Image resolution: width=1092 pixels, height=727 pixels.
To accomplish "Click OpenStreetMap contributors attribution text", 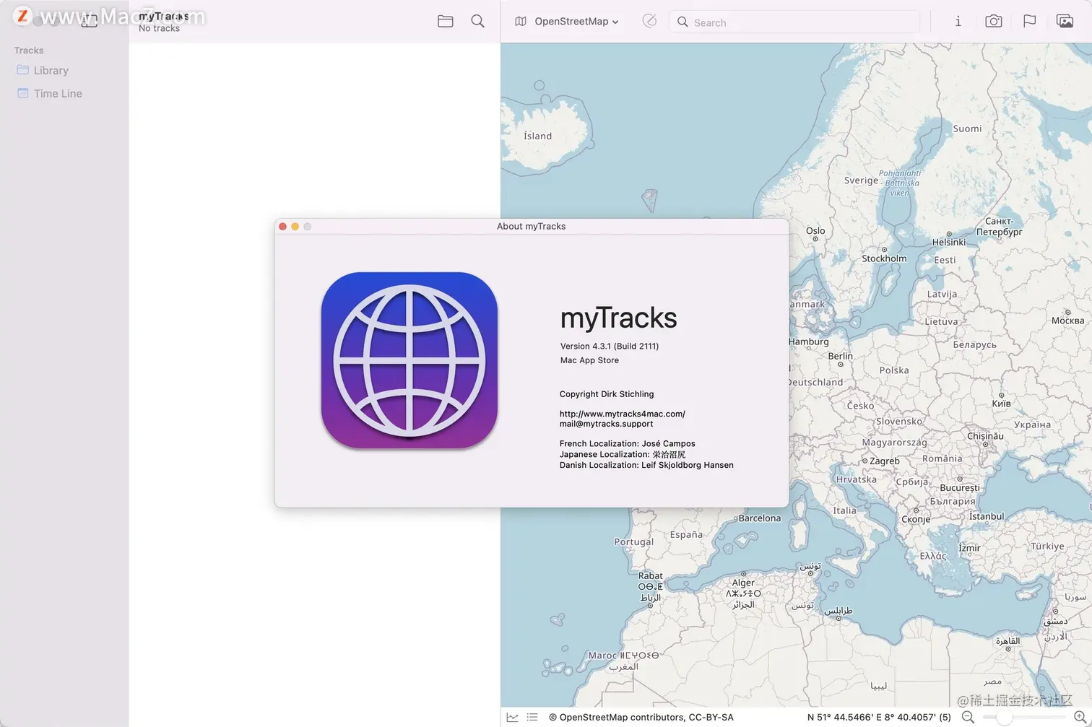I will pos(641,718).
